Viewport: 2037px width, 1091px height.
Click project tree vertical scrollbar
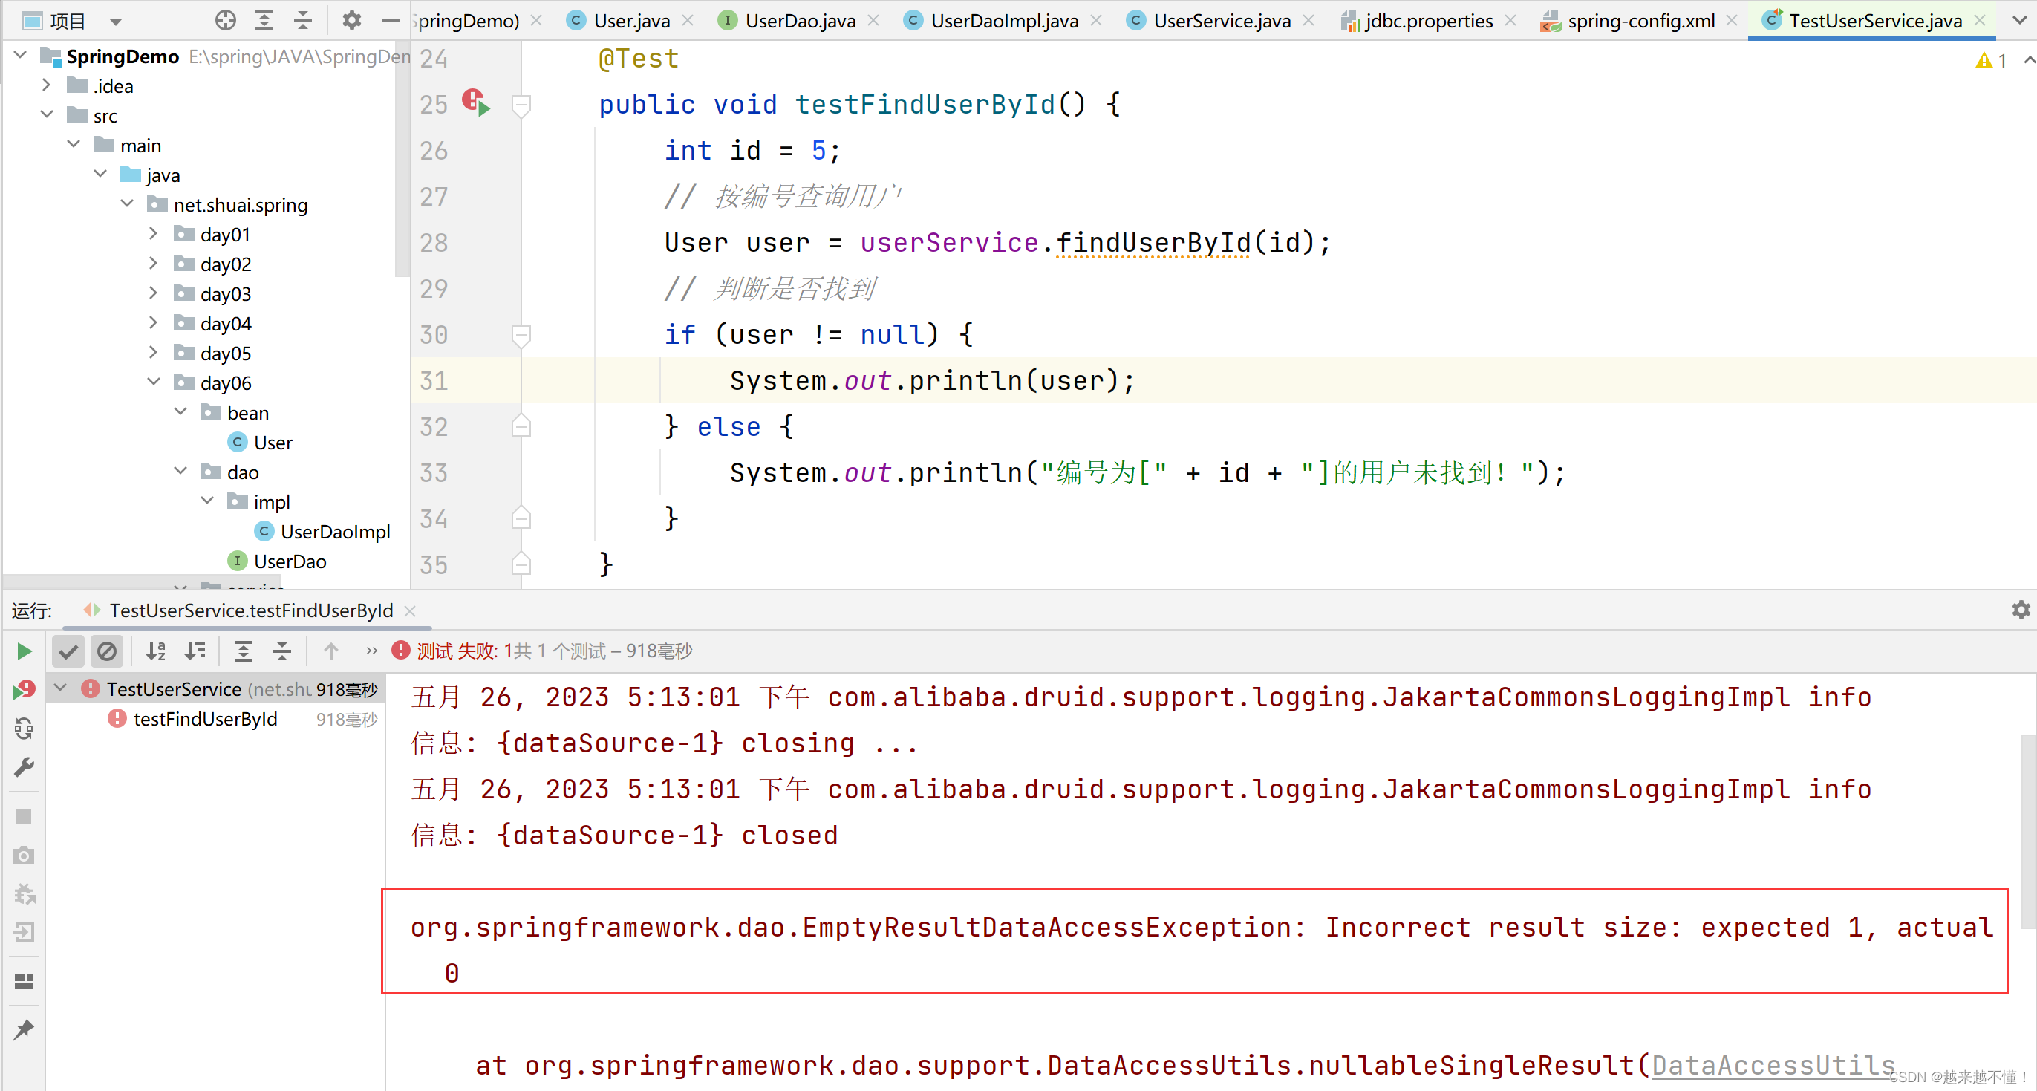point(402,158)
